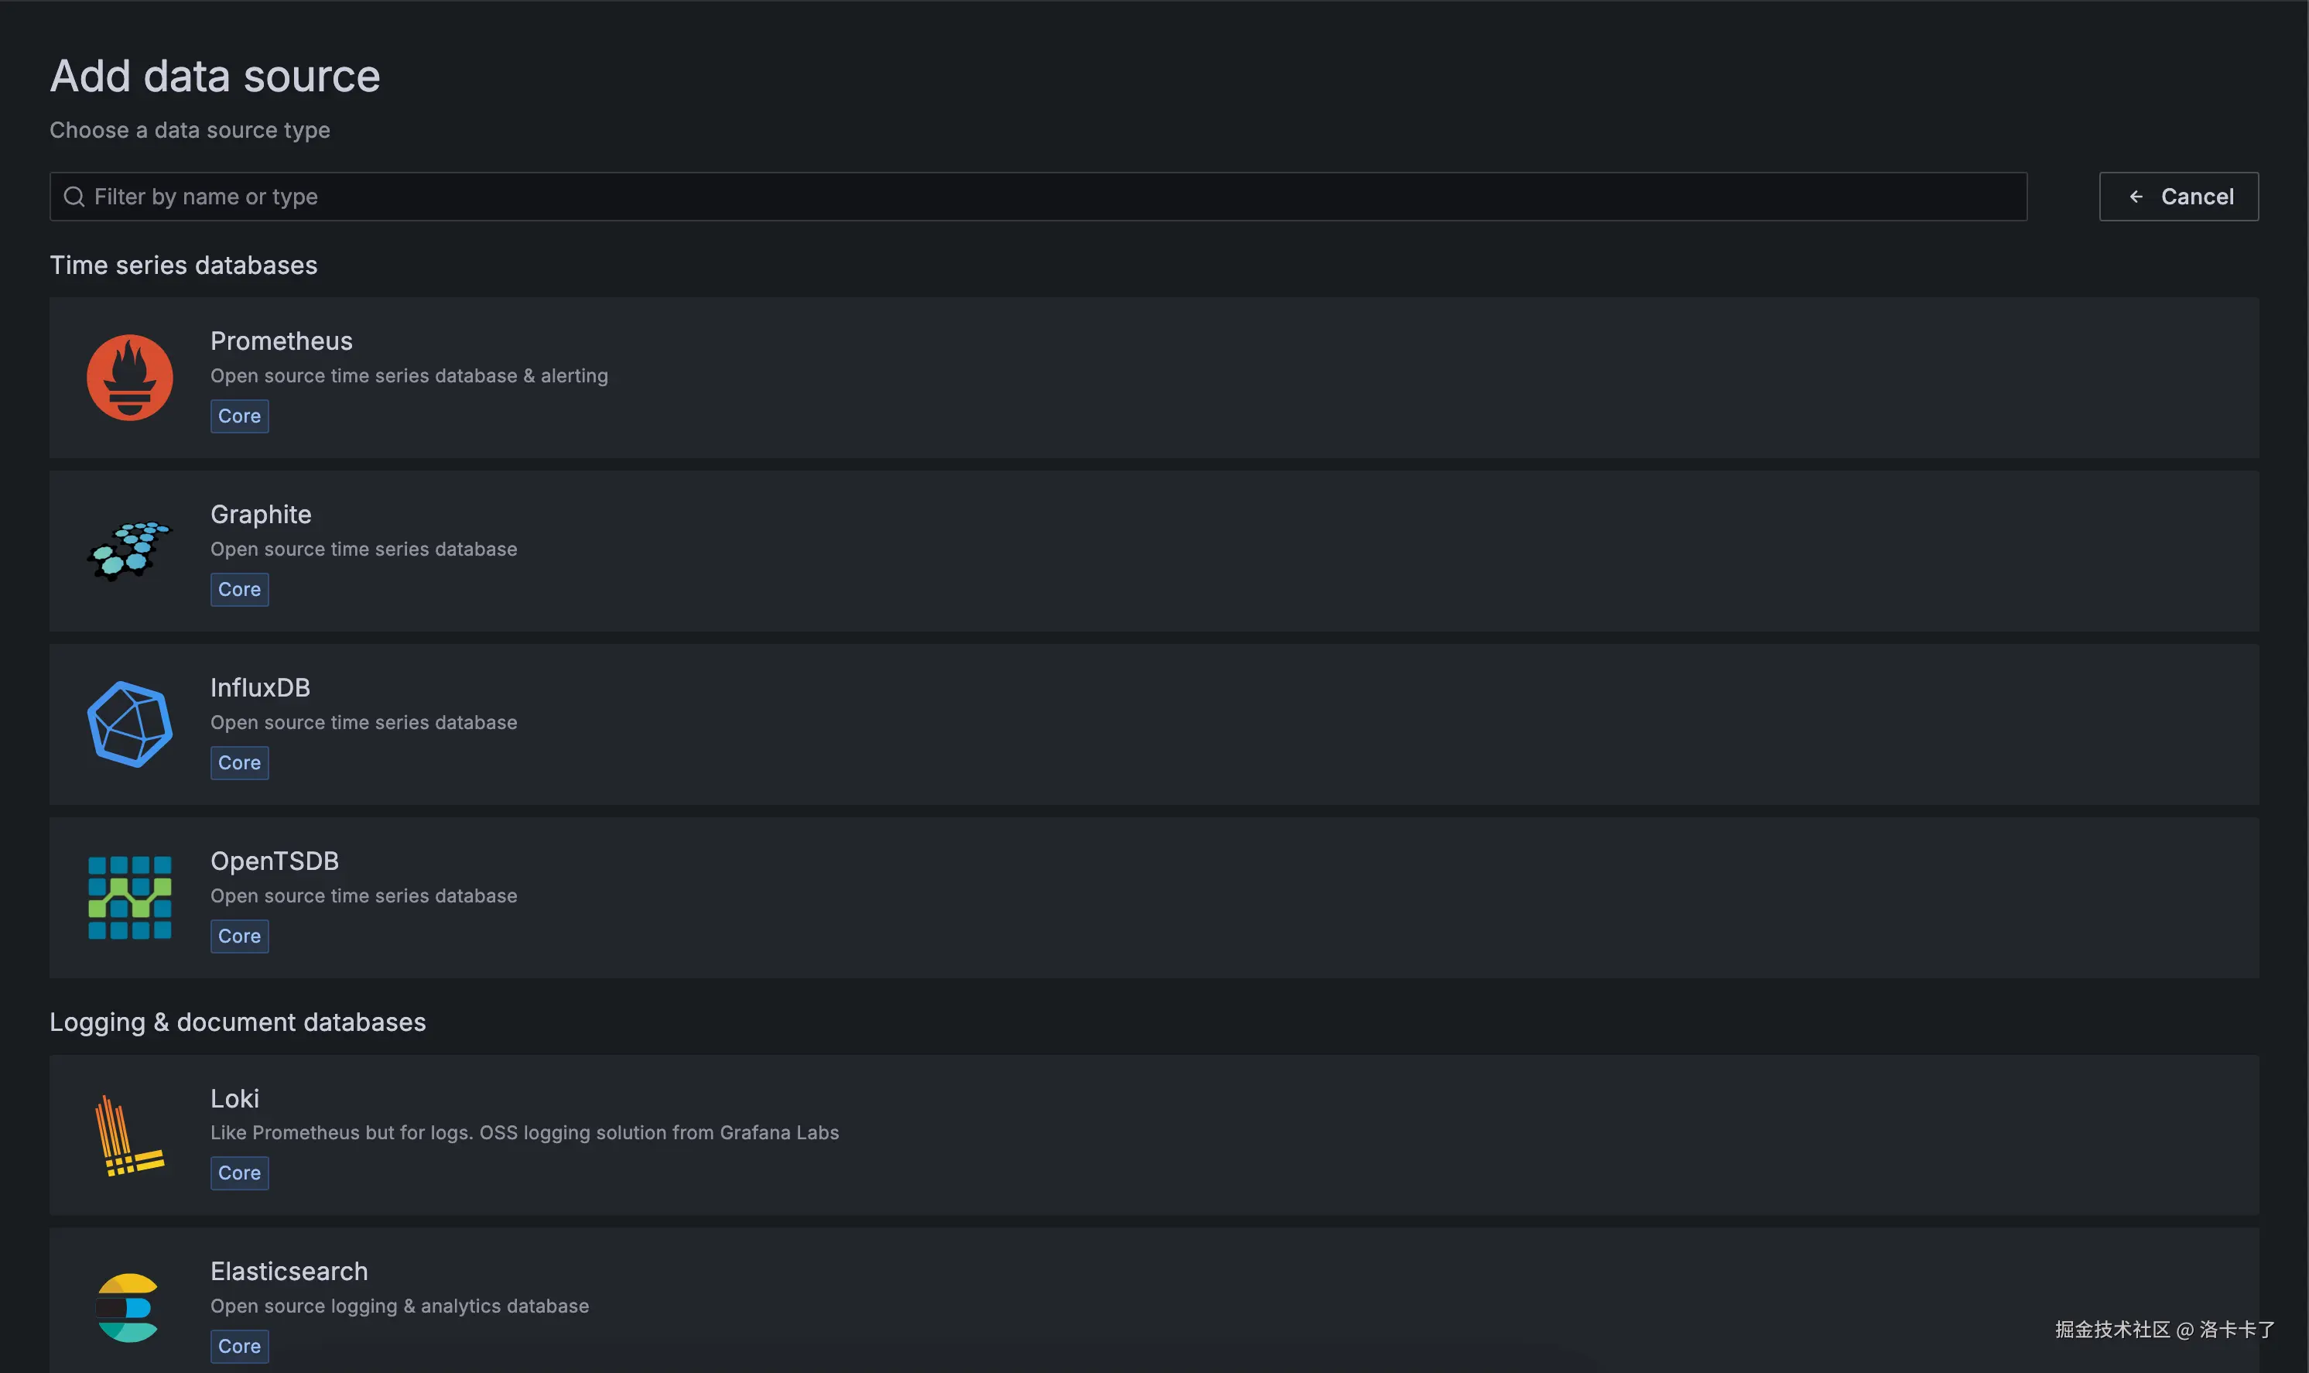
Task: Click the Prometheus flame logo icon
Action: 129,378
